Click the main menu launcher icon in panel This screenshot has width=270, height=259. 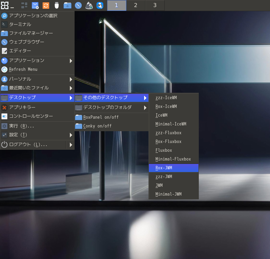tap(5, 5)
